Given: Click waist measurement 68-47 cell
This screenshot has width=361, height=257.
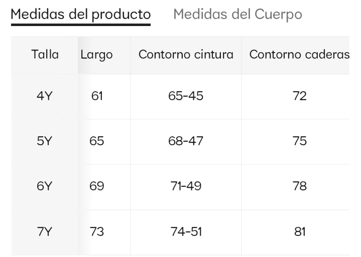Looking at the screenshot, I should (x=186, y=141).
